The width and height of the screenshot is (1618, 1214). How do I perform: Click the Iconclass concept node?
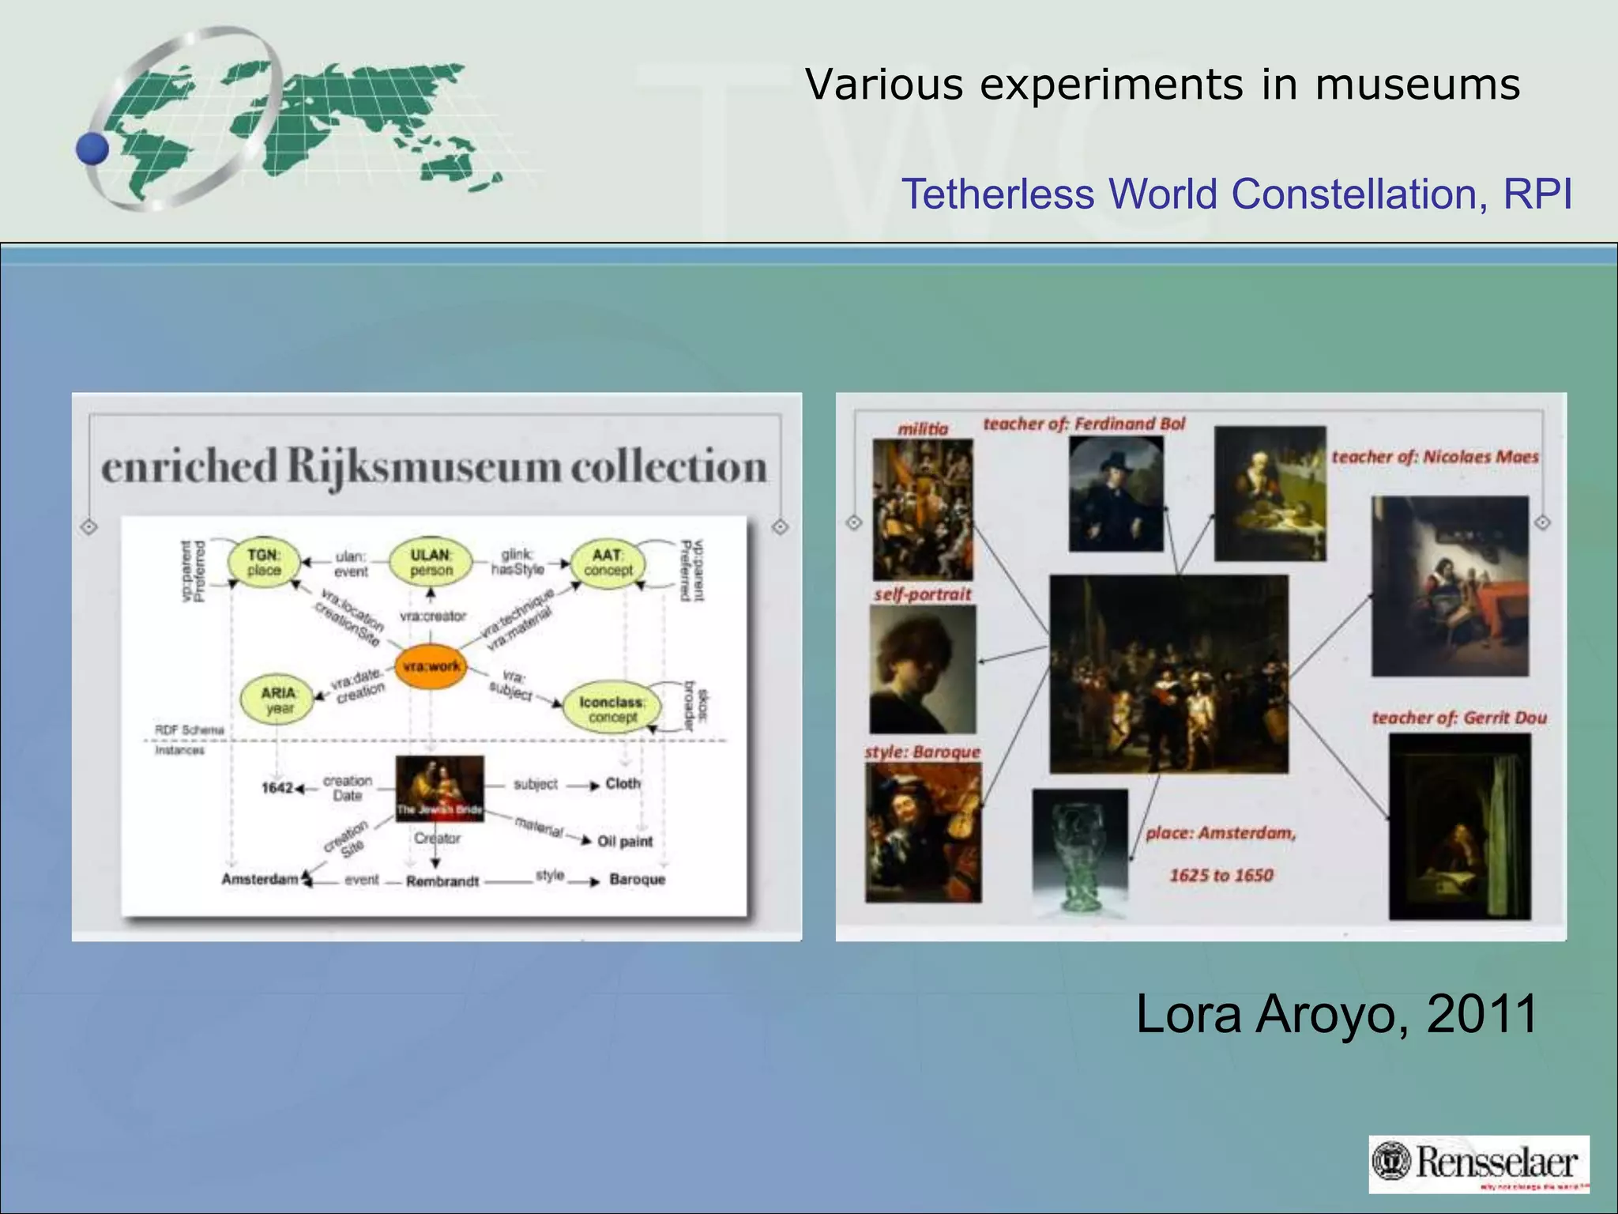[x=612, y=708]
